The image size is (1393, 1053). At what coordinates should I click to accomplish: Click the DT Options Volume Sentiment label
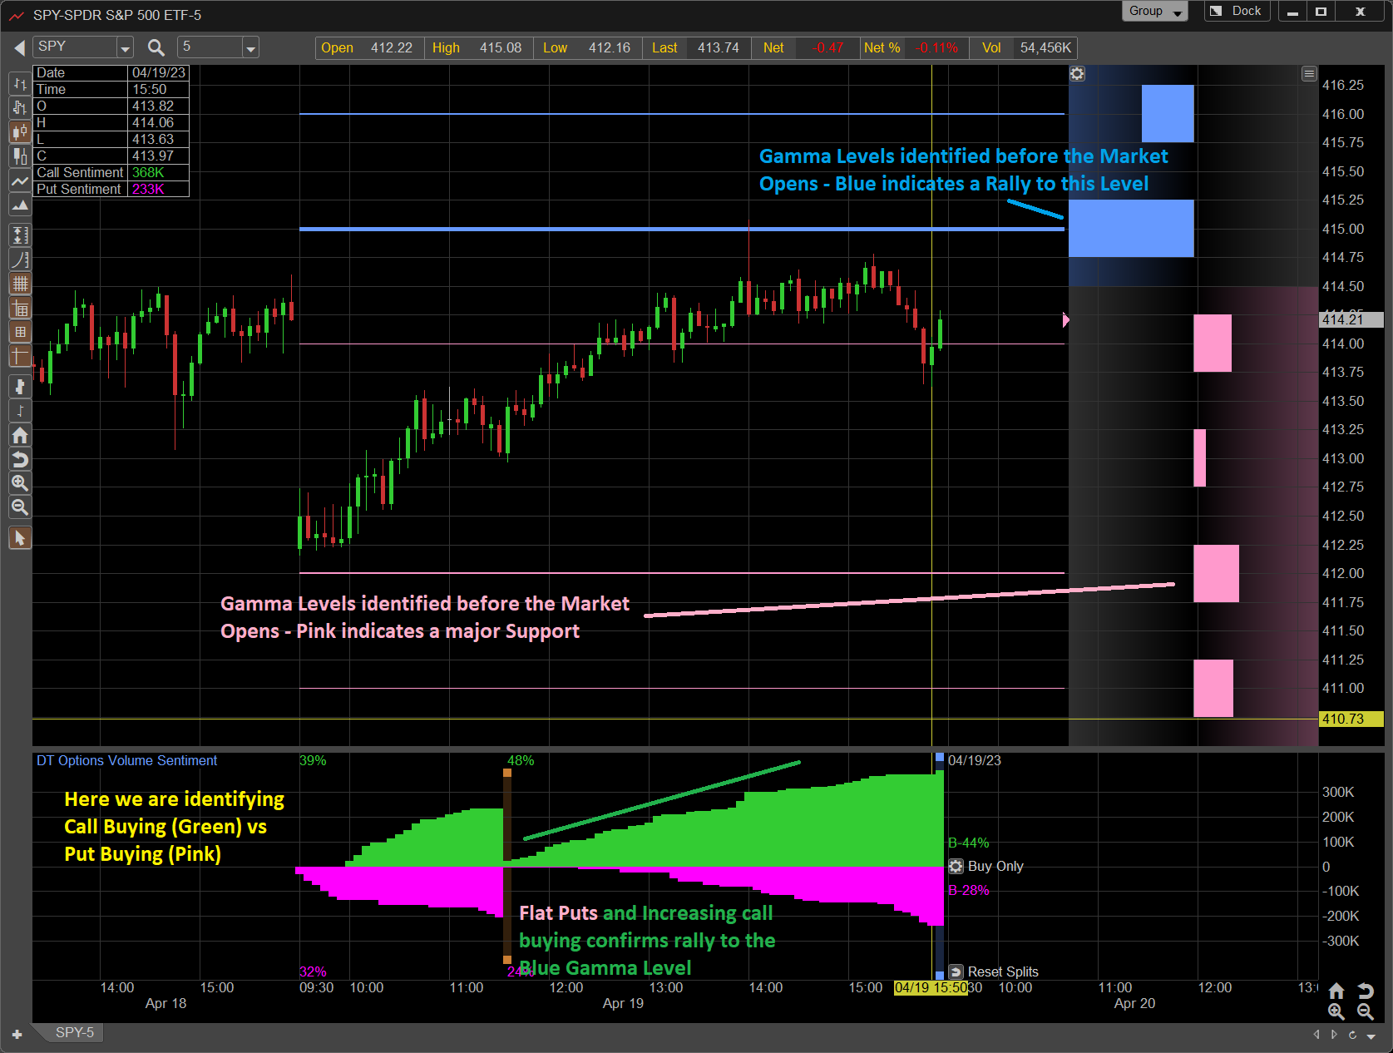point(126,760)
